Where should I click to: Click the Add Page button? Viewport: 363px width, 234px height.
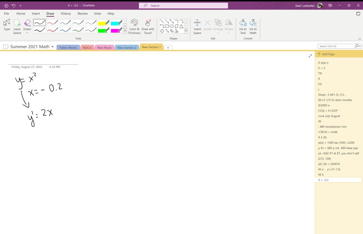(x=326, y=54)
